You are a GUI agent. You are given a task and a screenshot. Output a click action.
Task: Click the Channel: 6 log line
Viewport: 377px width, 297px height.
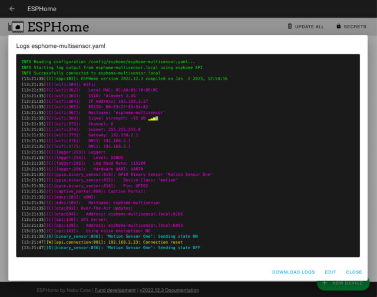pos(67,124)
